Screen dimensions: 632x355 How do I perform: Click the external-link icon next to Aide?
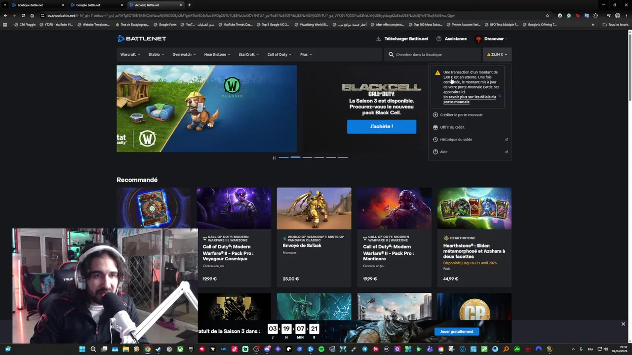[x=507, y=152]
